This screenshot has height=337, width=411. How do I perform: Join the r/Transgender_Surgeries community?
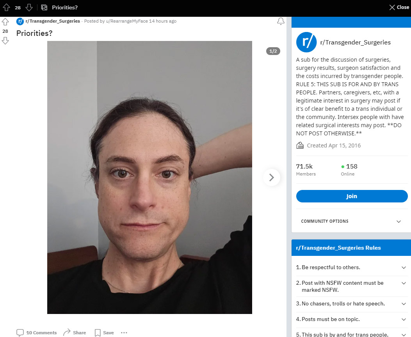click(x=352, y=196)
